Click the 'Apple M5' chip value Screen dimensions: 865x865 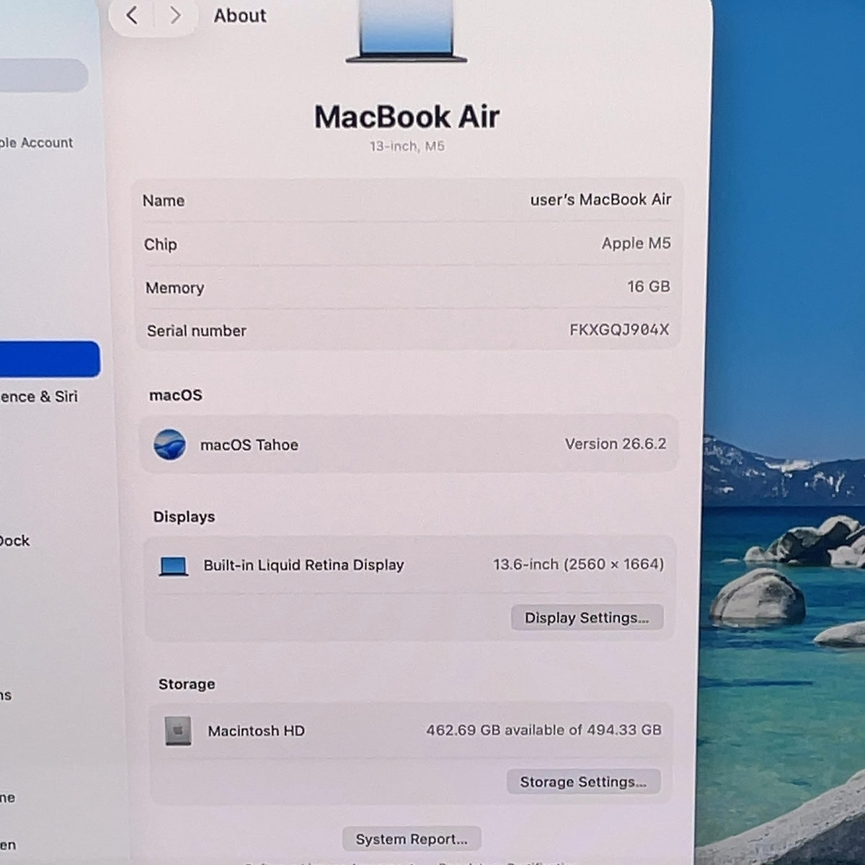click(x=636, y=243)
